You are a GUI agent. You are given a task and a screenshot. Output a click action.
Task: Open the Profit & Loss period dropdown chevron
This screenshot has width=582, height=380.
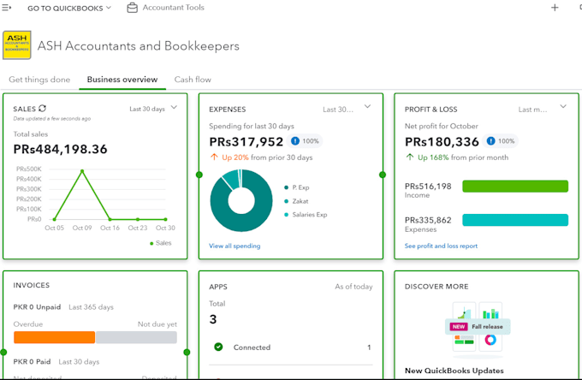[563, 106]
